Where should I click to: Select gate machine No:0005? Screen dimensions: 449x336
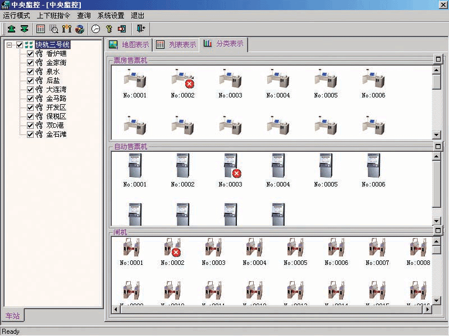tap(295, 248)
